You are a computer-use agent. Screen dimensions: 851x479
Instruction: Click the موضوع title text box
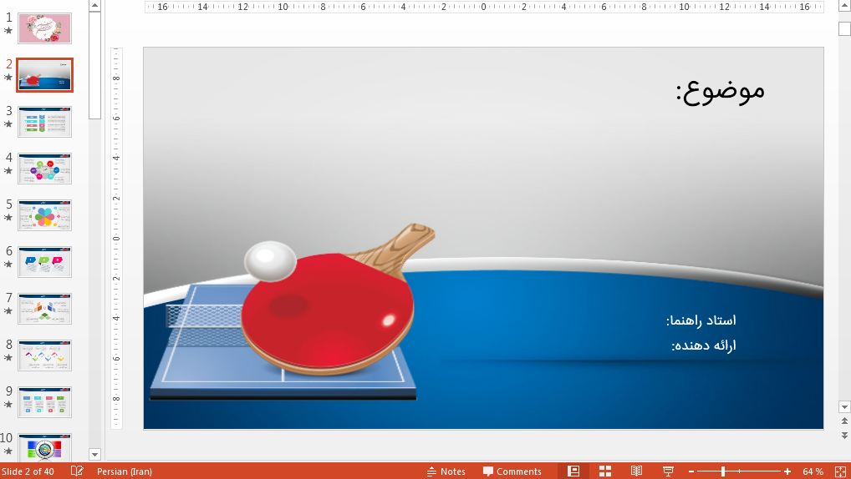[720, 89]
